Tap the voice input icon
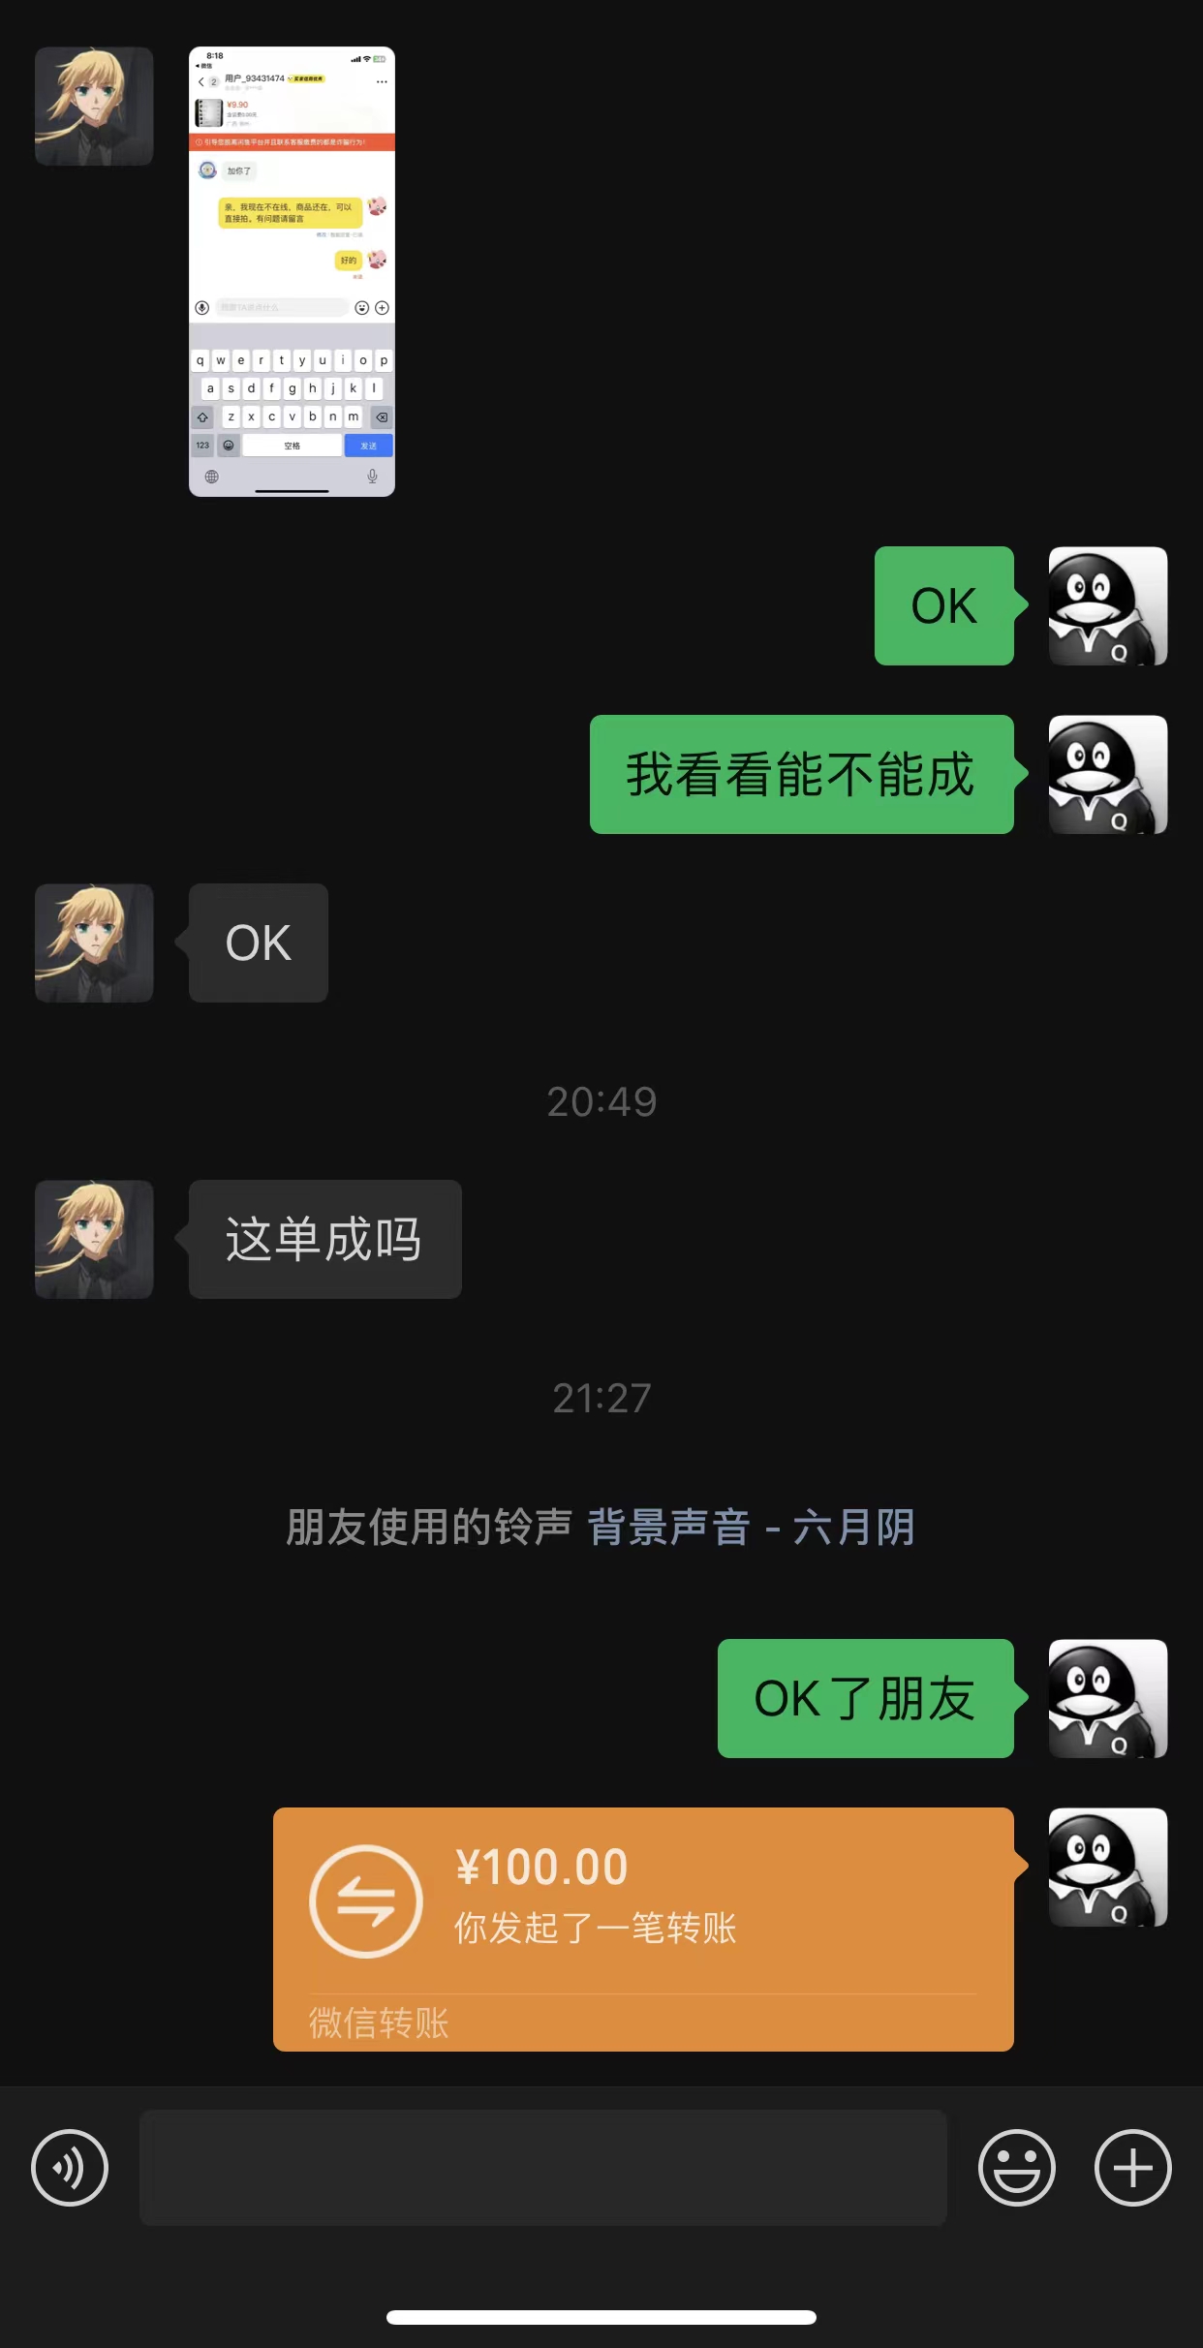This screenshot has height=2348, width=1203. pos(70,2167)
